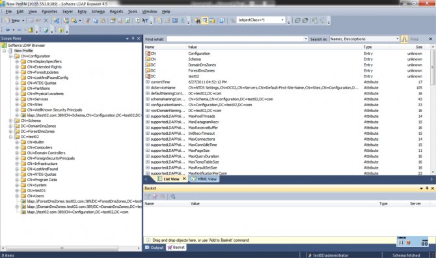Screen dimensions: 436x258
Task: Click the Cut scissors icon
Action: click(88, 21)
